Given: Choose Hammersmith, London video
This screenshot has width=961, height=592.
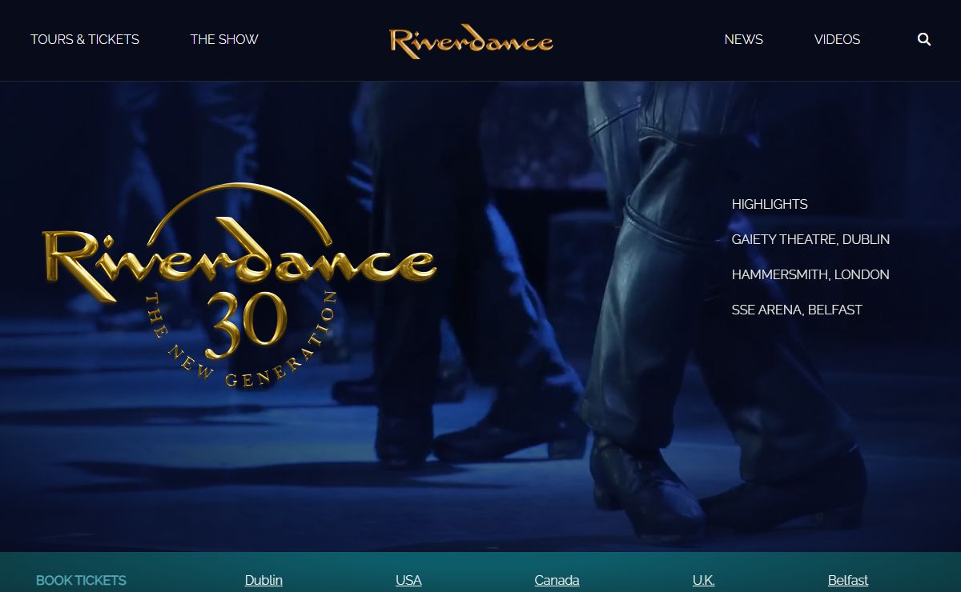Looking at the screenshot, I should (x=810, y=274).
